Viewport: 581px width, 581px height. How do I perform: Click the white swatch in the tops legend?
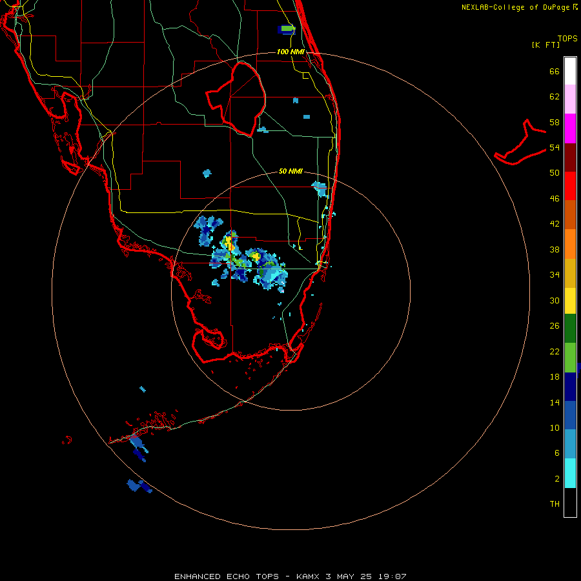click(570, 71)
